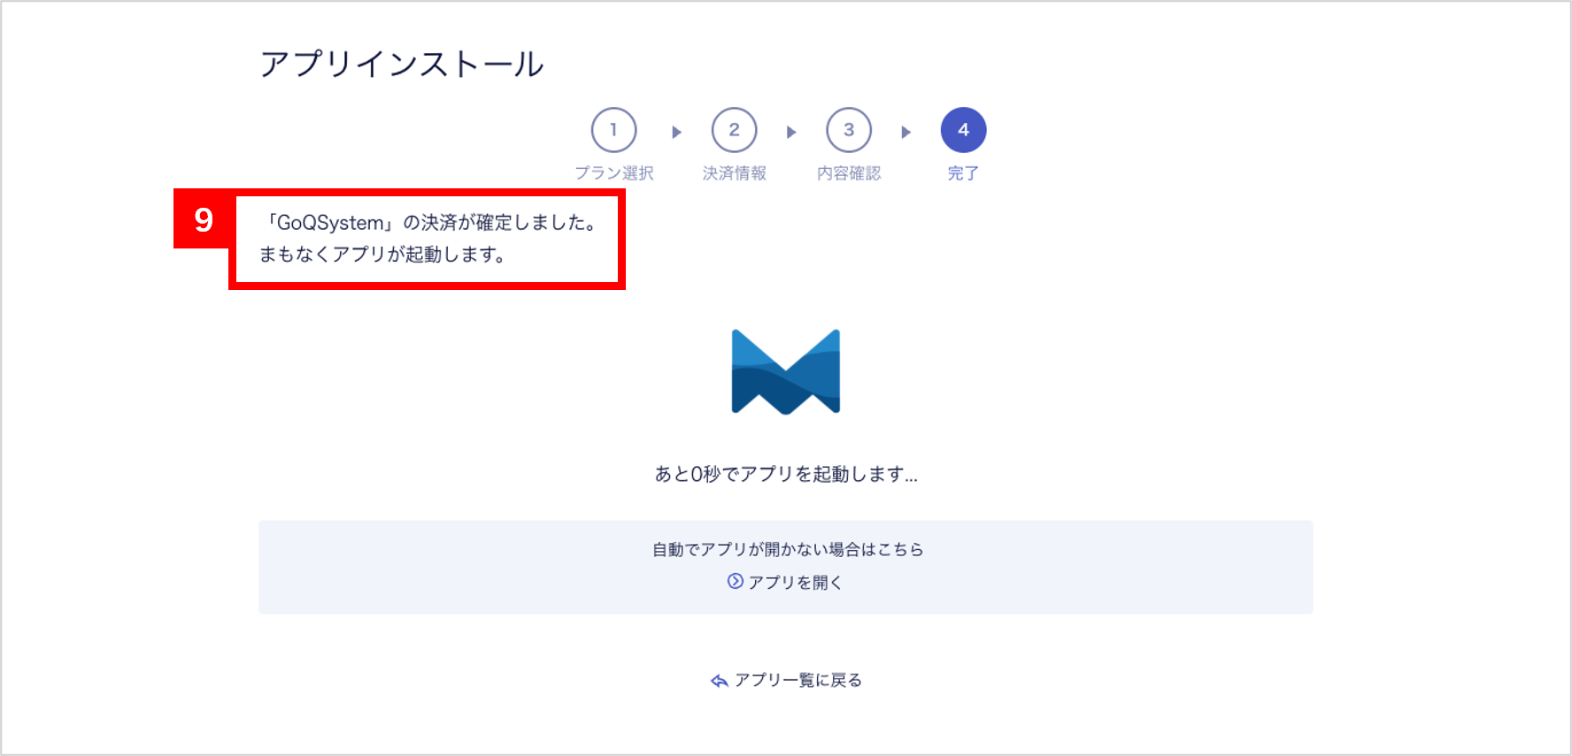Image resolution: width=1572 pixels, height=756 pixels.
Task: Select the 完了 step label
Action: pos(963,173)
